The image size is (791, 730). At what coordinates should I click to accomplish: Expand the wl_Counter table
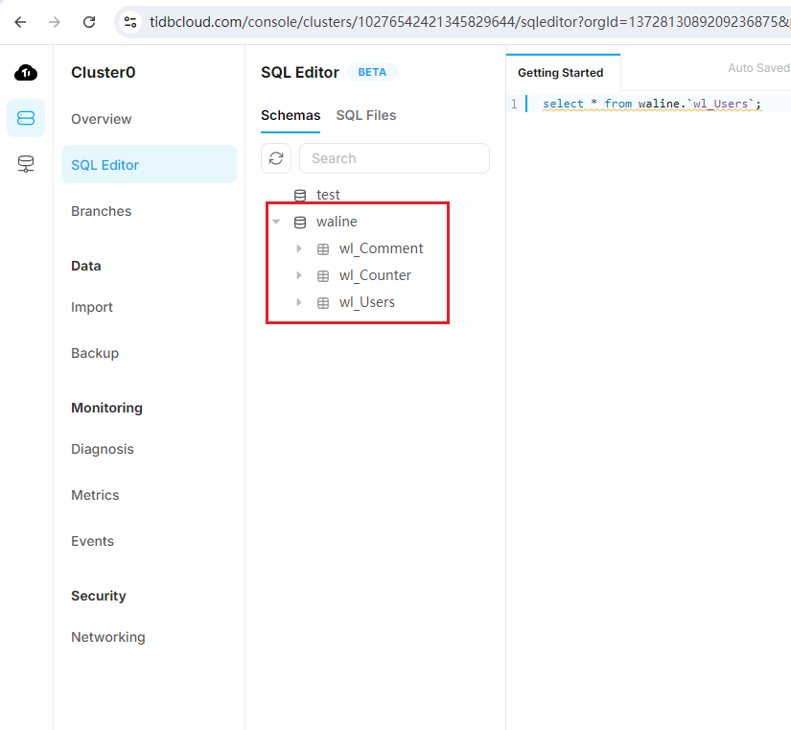pos(298,275)
